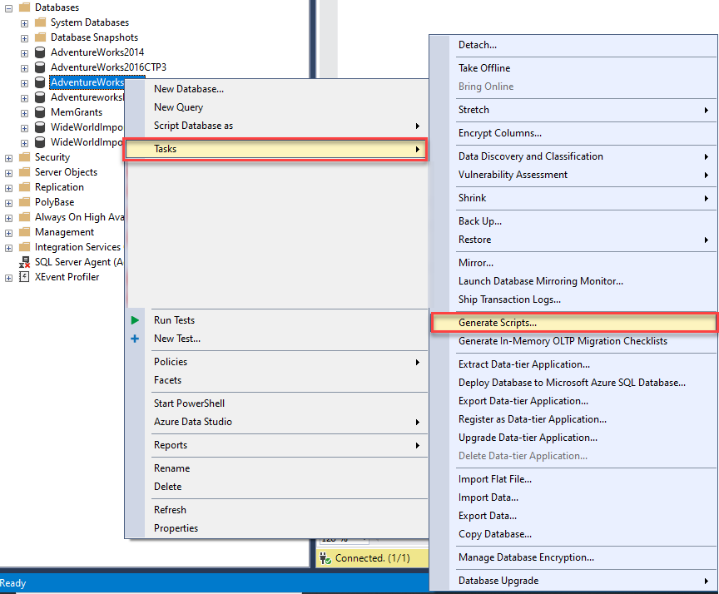Open Vulnerability Assessment submenu

click(x=573, y=175)
